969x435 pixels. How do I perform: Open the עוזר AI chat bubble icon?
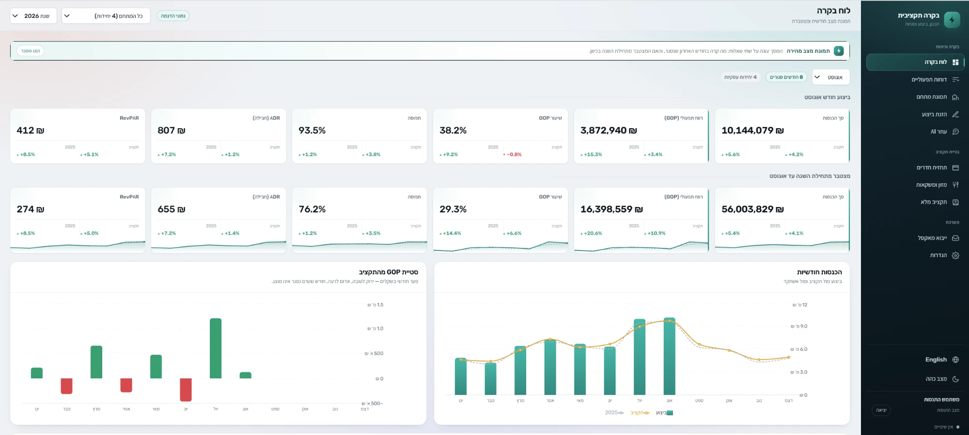[x=955, y=132]
